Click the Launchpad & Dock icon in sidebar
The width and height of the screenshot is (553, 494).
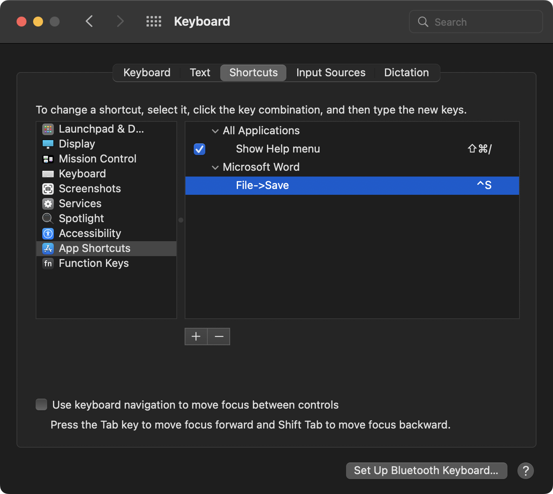[x=48, y=129]
